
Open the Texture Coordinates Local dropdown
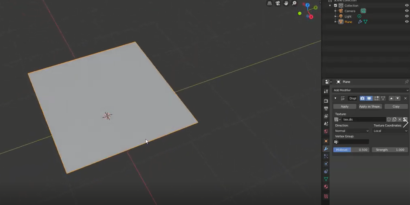coord(391,131)
